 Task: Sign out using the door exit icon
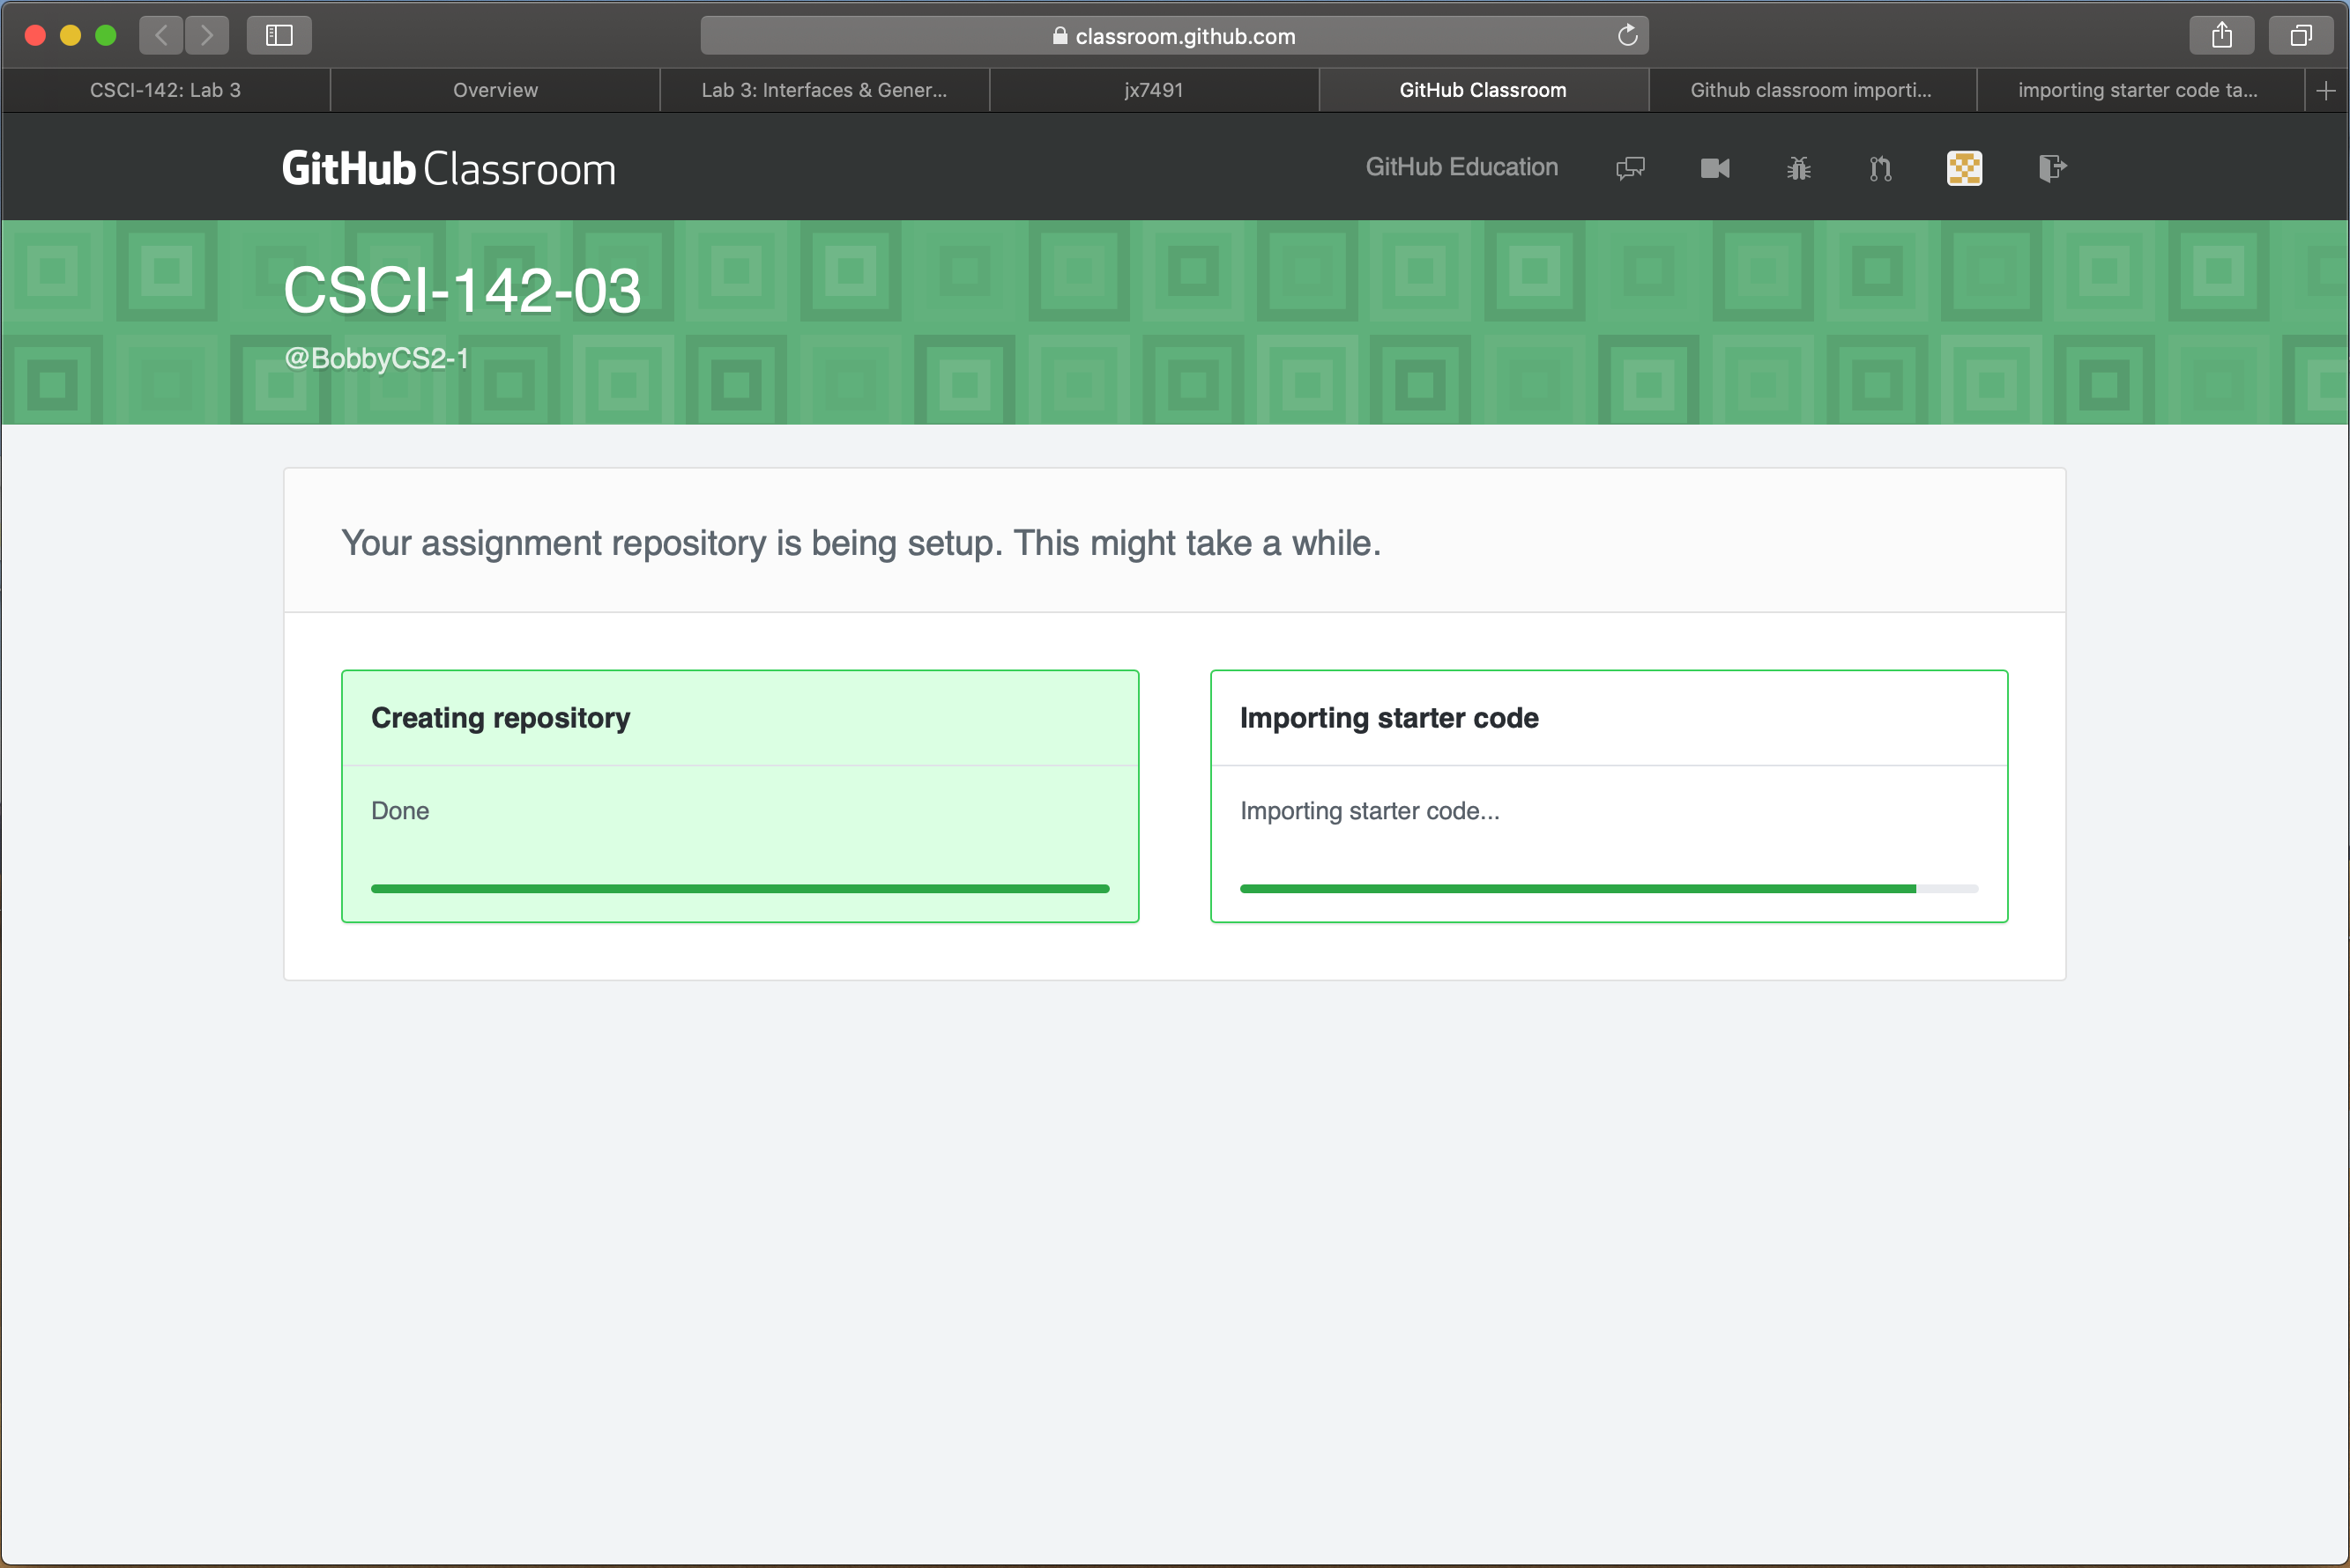(x=2052, y=168)
